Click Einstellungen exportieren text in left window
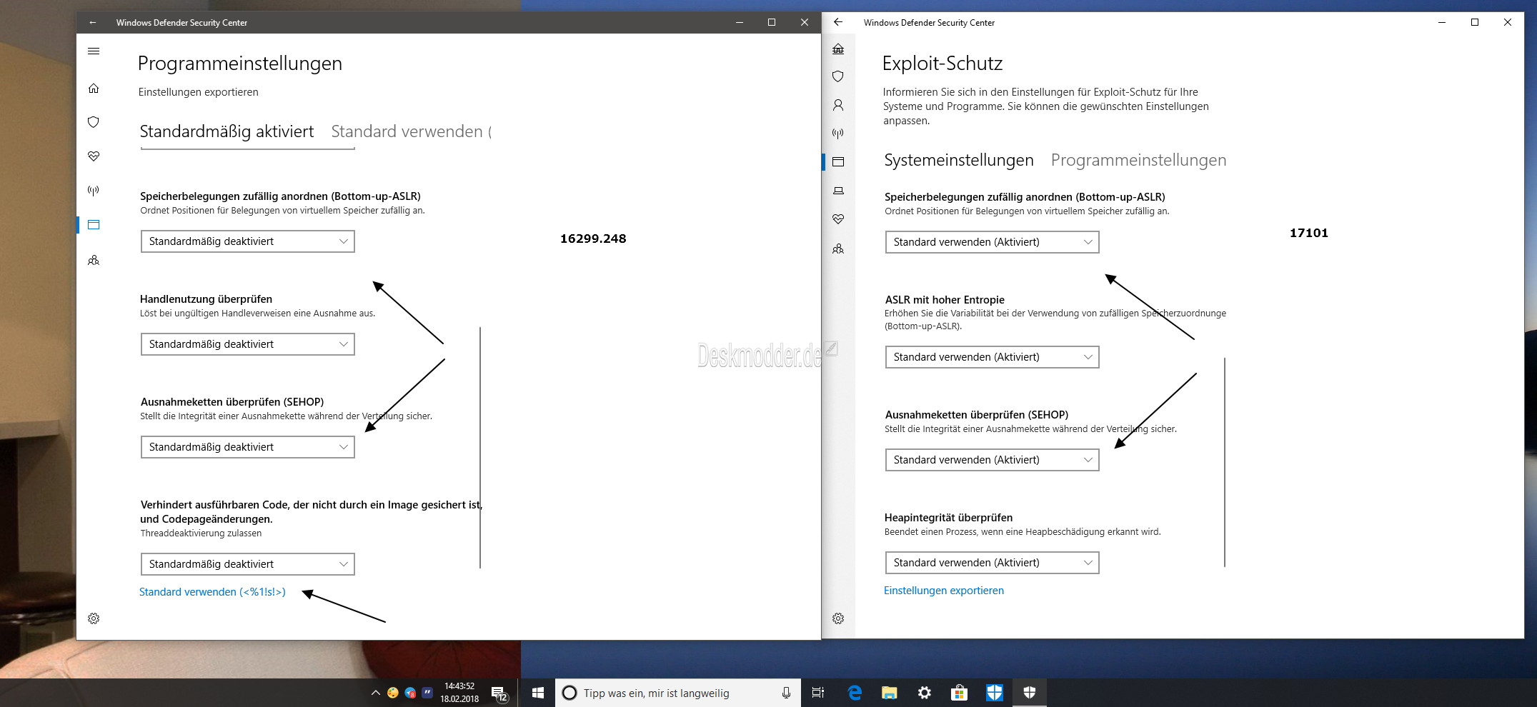This screenshot has height=707, width=1537. click(199, 92)
